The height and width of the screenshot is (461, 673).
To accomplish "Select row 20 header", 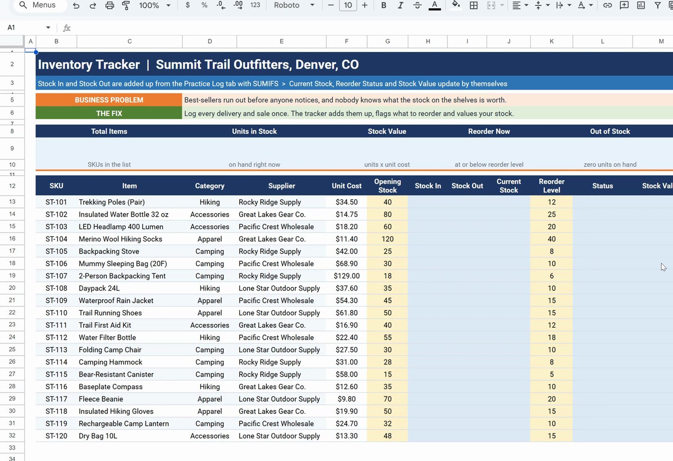I will click(12, 288).
